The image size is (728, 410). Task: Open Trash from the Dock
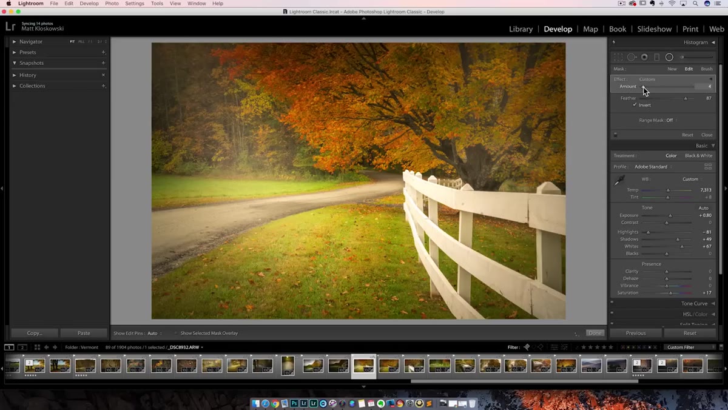coord(472,403)
